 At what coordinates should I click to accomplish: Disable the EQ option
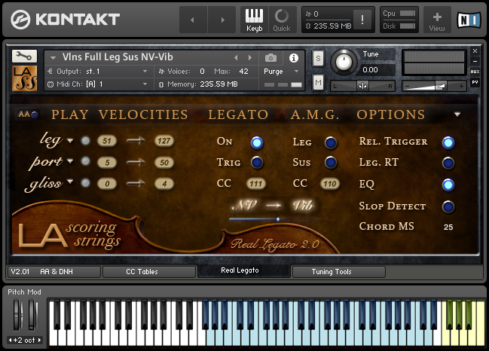click(x=448, y=185)
